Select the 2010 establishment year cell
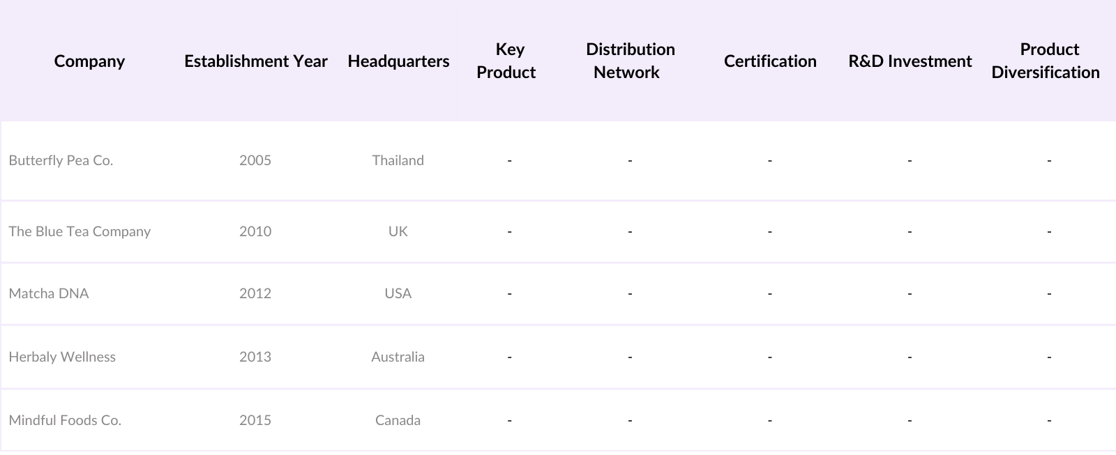This screenshot has height=455, width=1116. coord(255,231)
